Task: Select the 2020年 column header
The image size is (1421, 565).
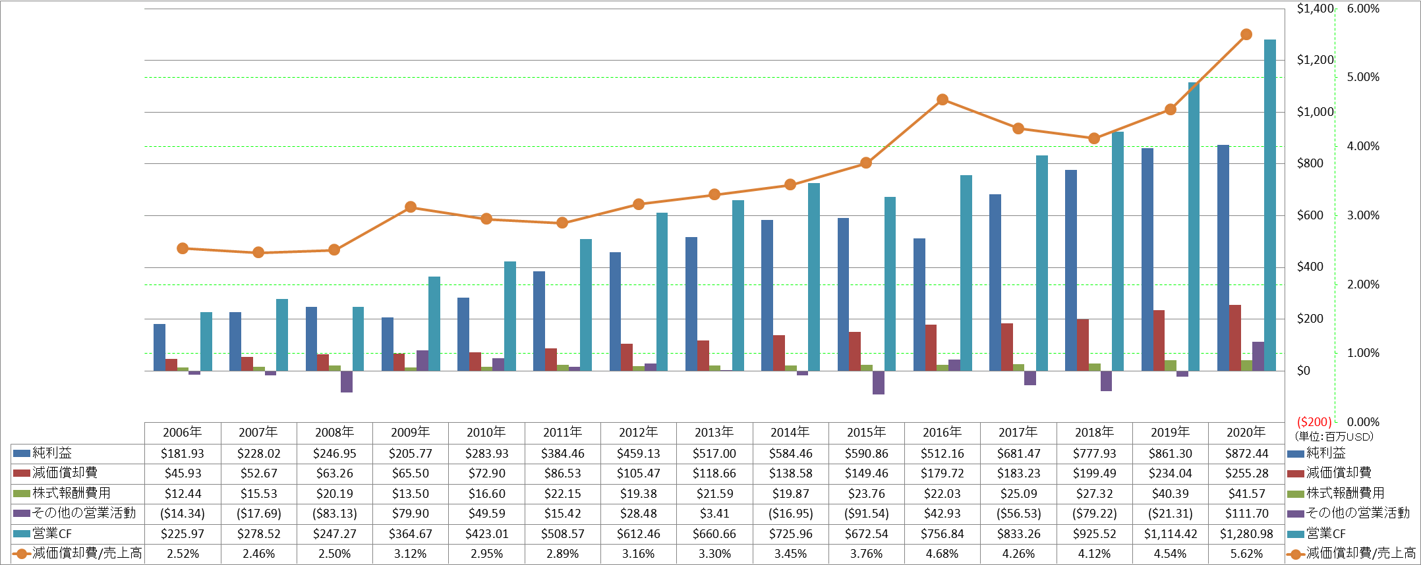Action: tap(1246, 433)
